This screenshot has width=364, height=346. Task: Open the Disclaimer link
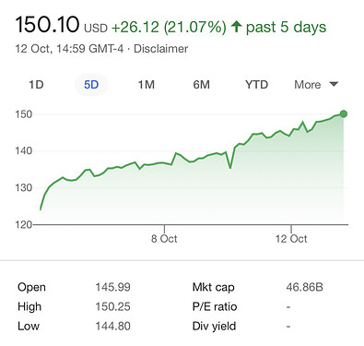point(161,49)
